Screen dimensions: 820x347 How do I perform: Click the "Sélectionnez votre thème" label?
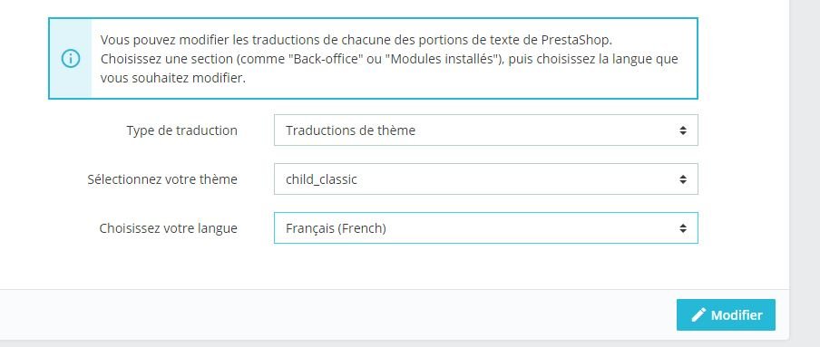(162, 179)
